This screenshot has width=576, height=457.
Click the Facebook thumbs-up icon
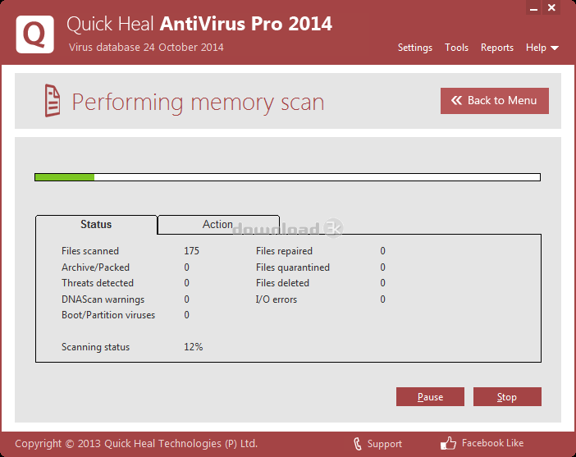tap(448, 443)
